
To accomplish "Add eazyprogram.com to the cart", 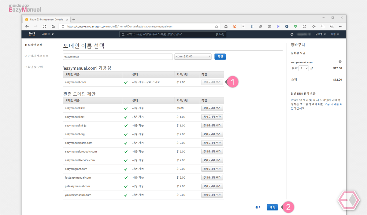I will 212,169.
